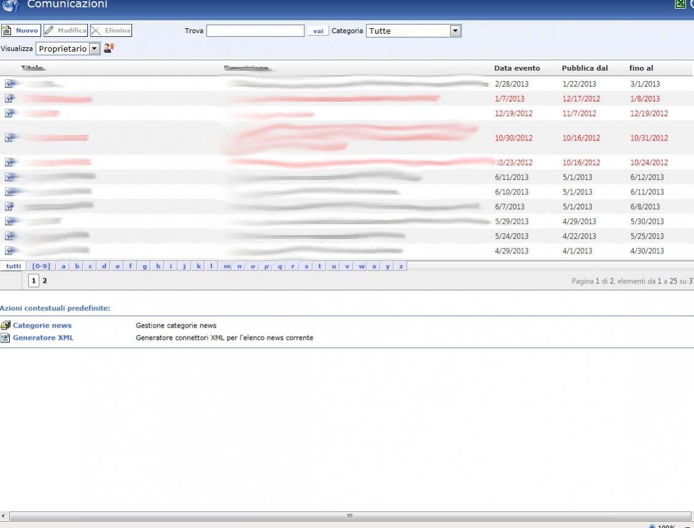Screen dimensions: 694x528
Task: Click the Categorie news icon
Action: pos(6,325)
